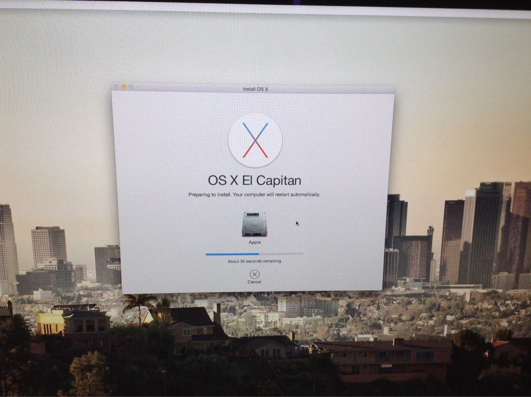Viewport: 531px width, 397px height.
Task: Click the yellow minimize window button
Action: (x=124, y=87)
